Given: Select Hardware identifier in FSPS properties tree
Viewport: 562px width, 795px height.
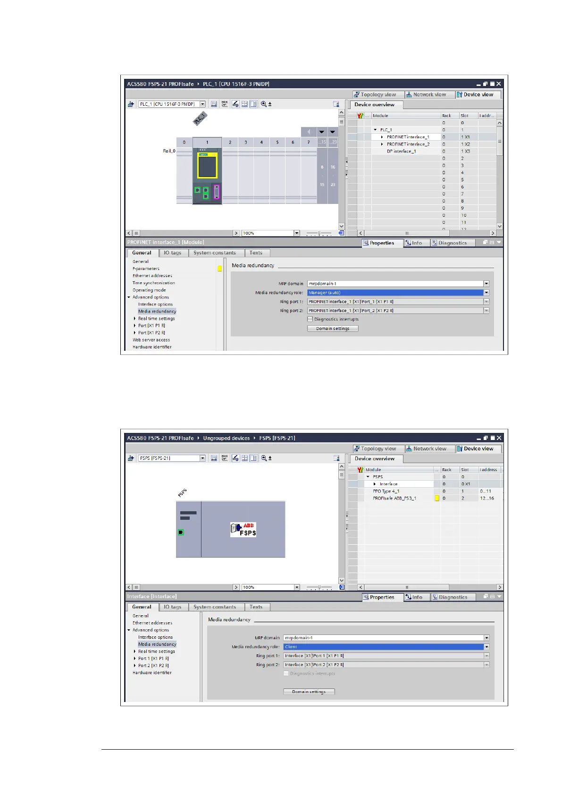Looking at the screenshot, I should coord(152,673).
